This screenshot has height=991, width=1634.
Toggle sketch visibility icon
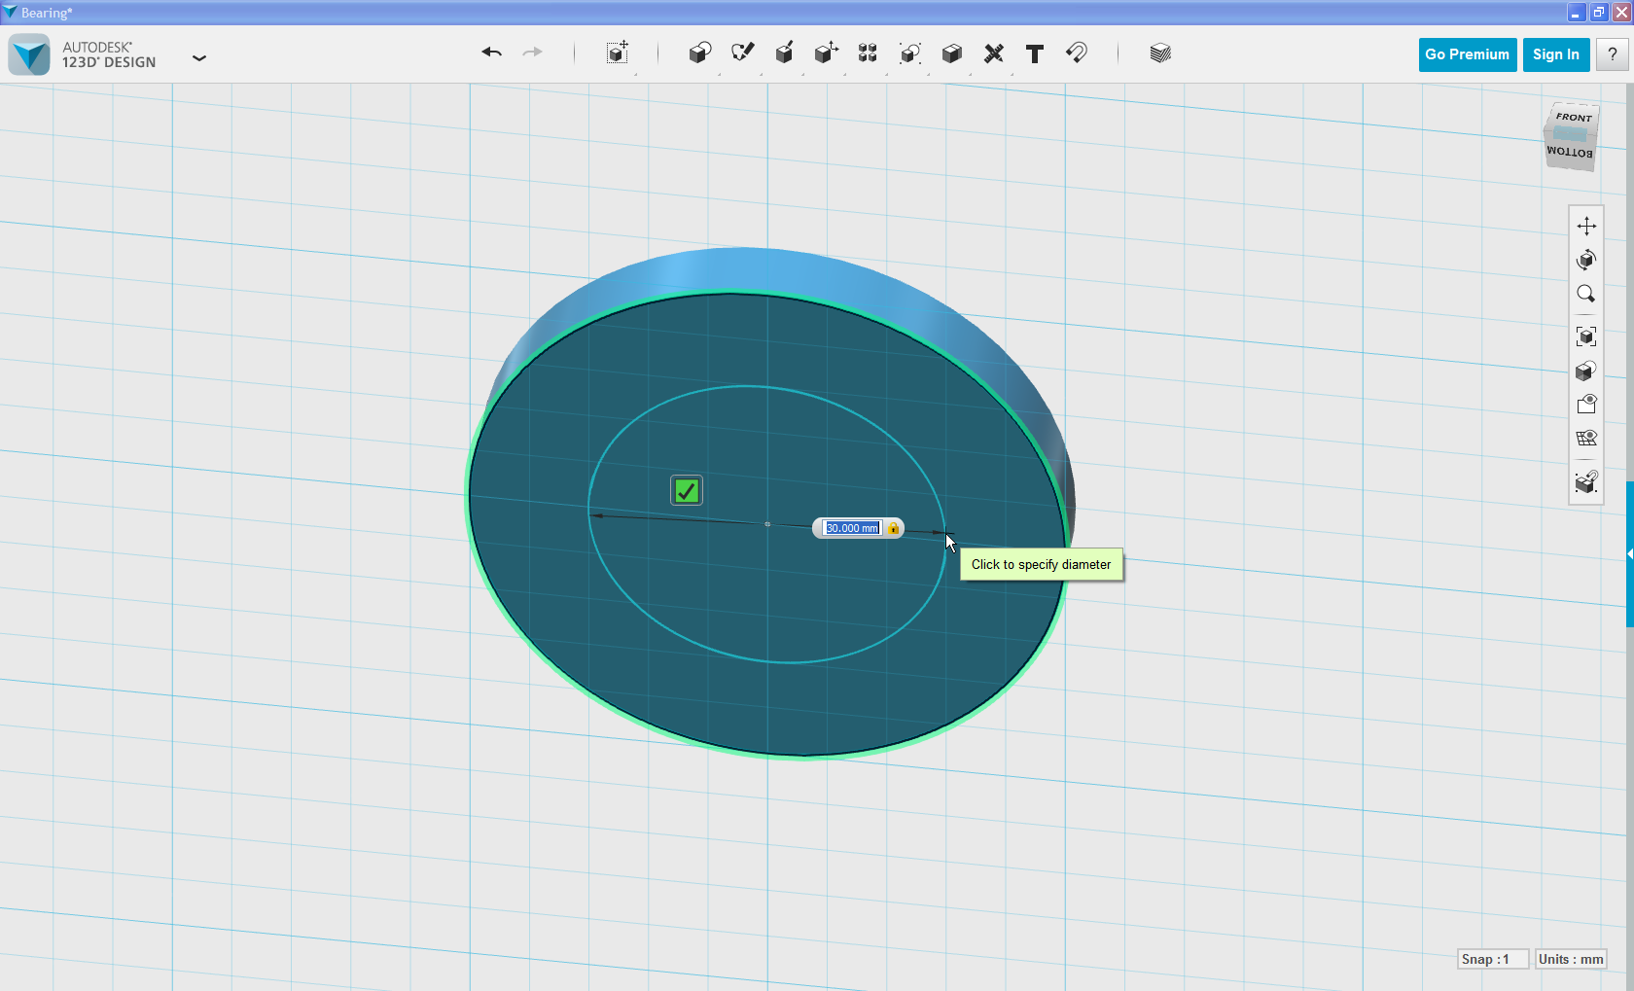[x=1586, y=438]
